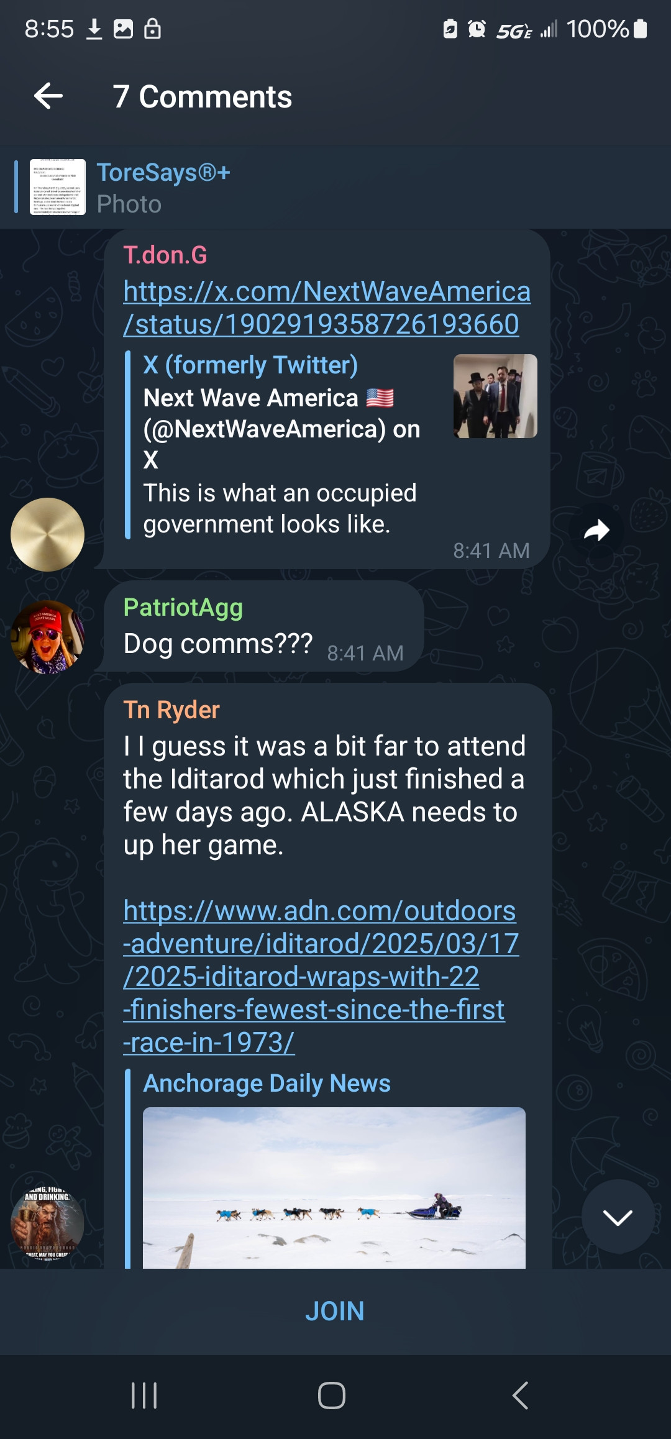Tap the back arrow in header

pyautogui.click(x=48, y=96)
